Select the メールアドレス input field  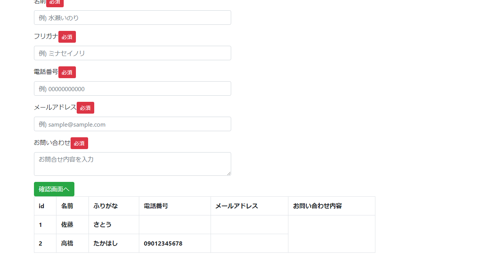132,124
